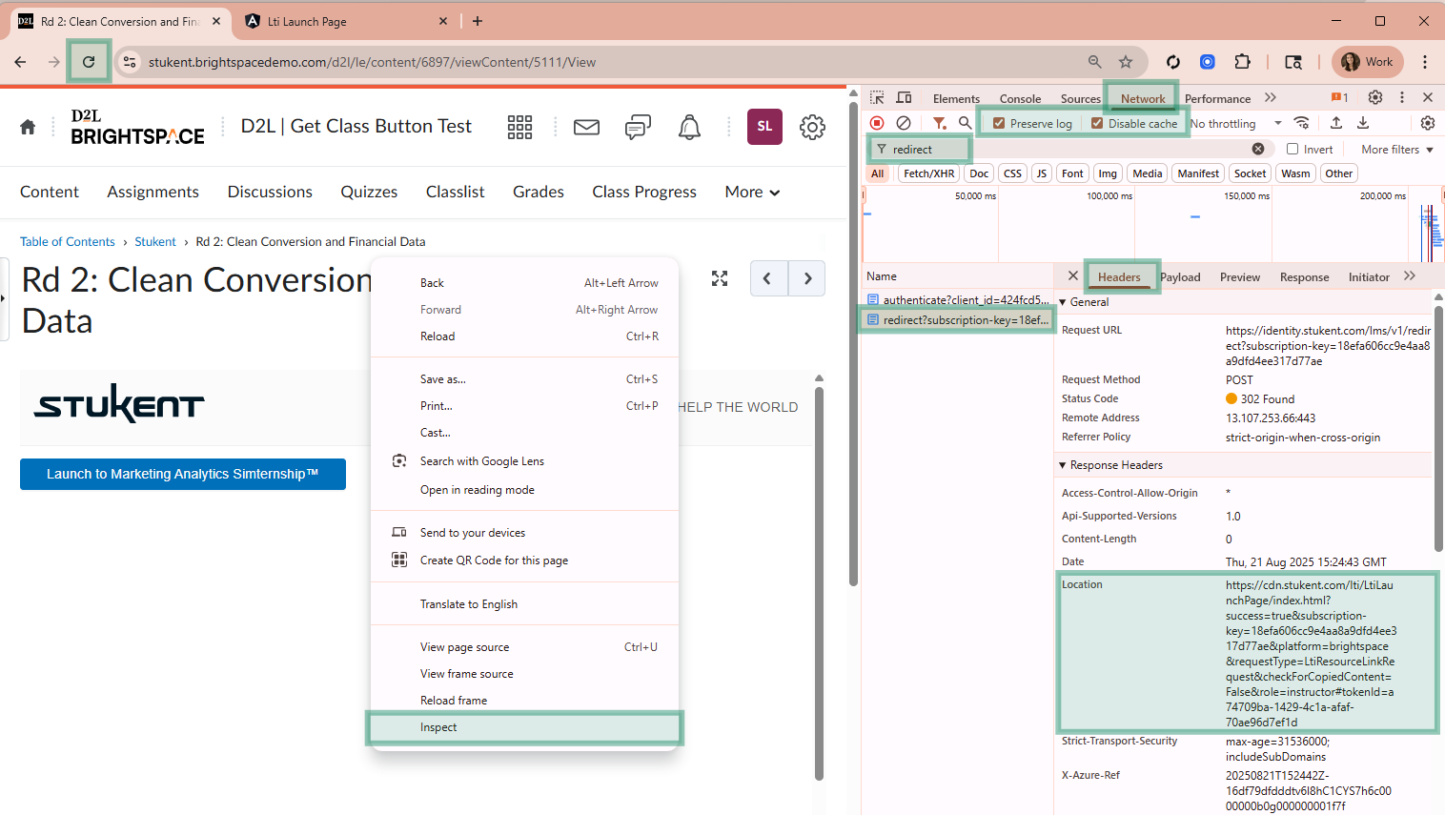Go to next content topic arrow
Viewport: 1445px width, 815px height.
[x=807, y=278]
